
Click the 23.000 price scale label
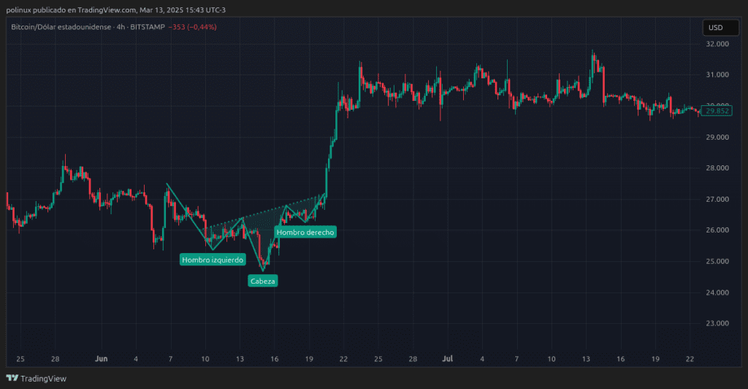[x=720, y=323]
